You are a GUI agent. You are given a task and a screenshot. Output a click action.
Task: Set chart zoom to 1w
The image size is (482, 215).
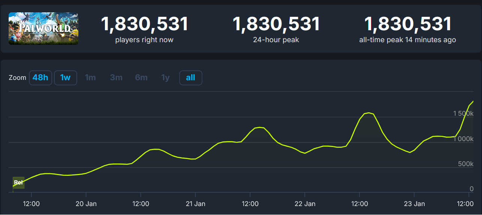click(66, 78)
